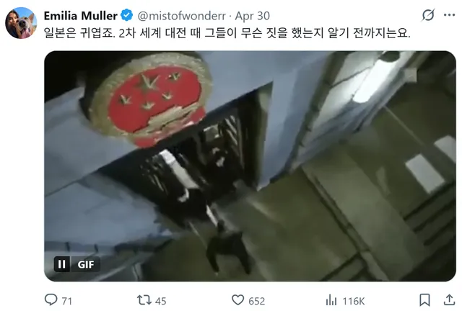Bookmark this post
The height and width of the screenshot is (311, 462).
(424, 300)
